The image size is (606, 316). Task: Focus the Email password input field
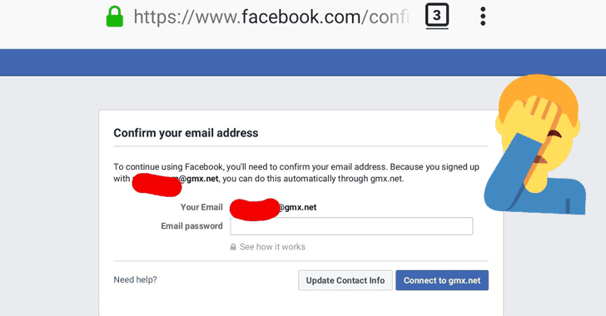click(351, 226)
